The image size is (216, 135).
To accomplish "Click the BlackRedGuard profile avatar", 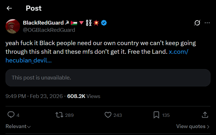I will [x=13, y=26].
